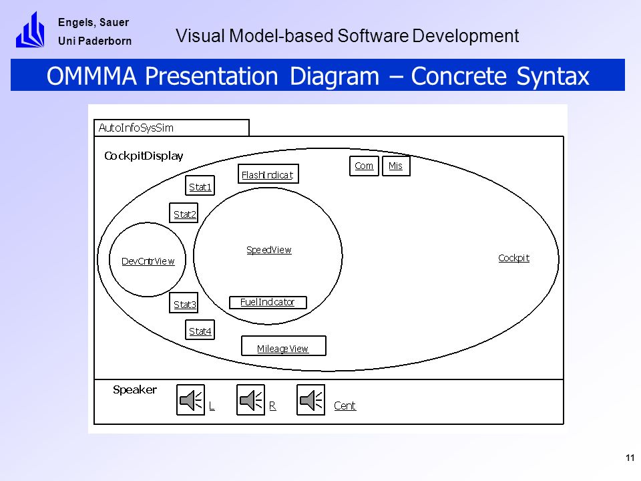641x481 pixels.
Task: Click the SpeedView label
Action: click(x=269, y=250)
